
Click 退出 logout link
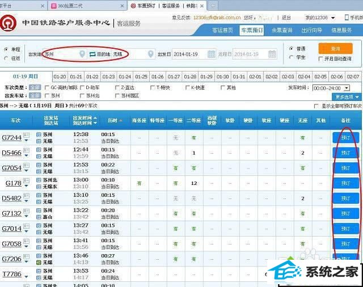tap(286, 18)
